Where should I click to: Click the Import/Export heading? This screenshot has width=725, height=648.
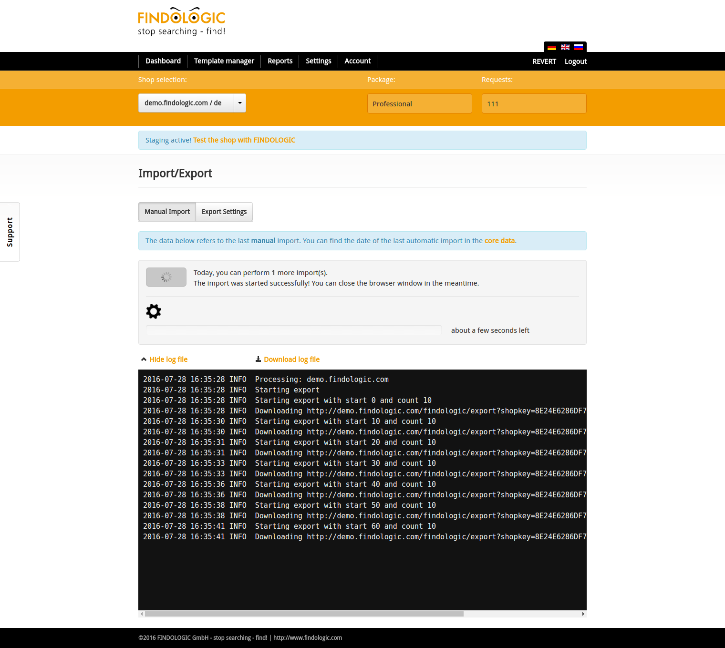pos(175,173)
